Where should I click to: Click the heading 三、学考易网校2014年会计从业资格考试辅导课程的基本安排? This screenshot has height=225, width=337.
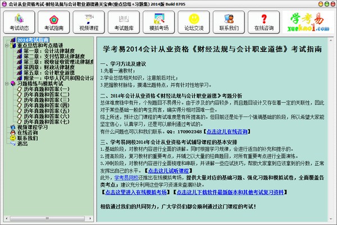pos(168,142)
